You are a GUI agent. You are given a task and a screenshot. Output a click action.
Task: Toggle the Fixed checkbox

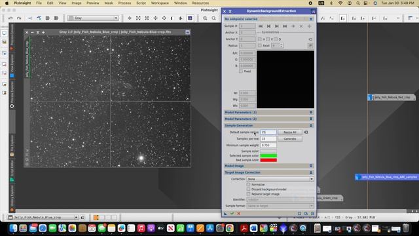coord(241,71)
